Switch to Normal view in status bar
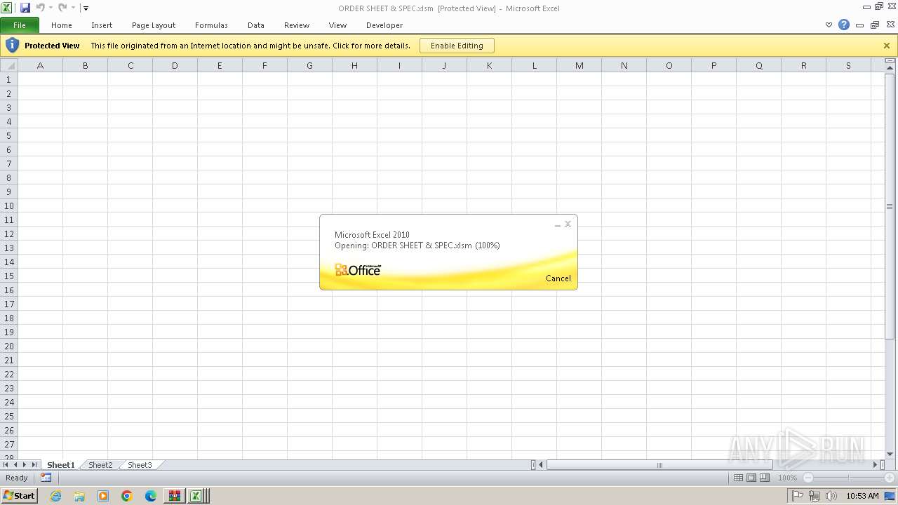The height and width of the screenshot is (505, 898). (738, 478)
